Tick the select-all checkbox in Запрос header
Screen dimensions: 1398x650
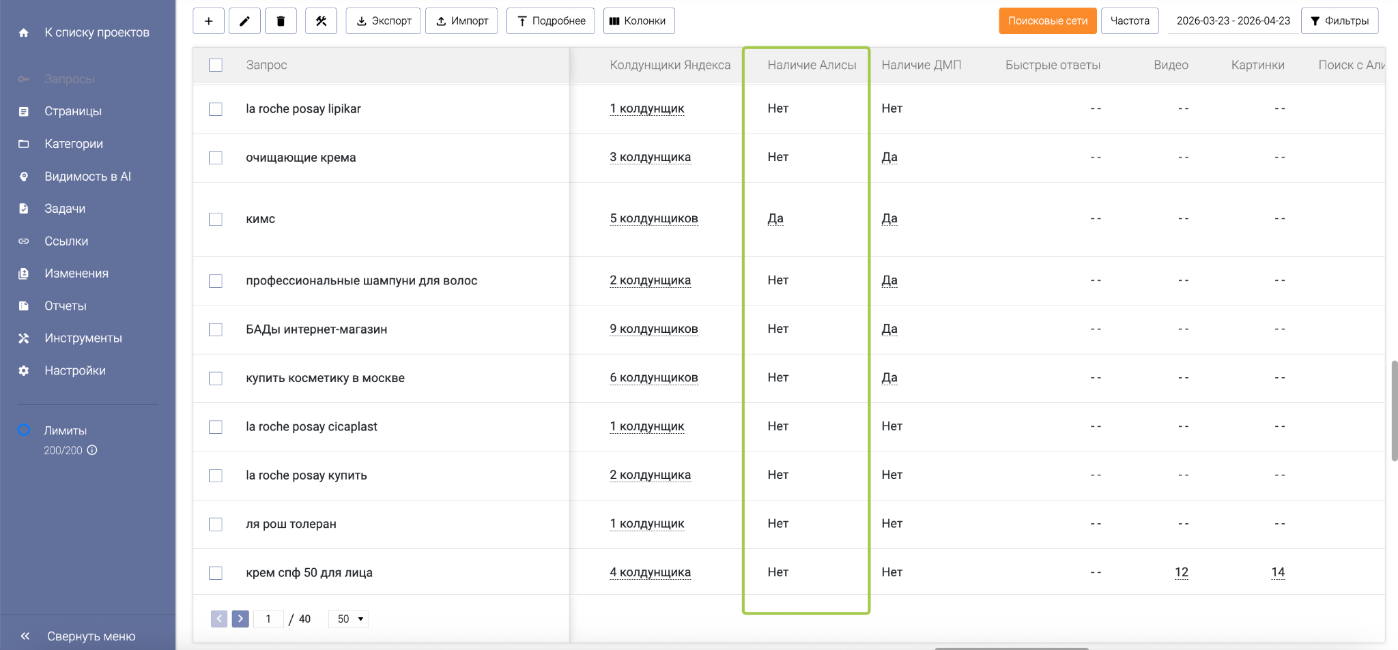point(216,65)
